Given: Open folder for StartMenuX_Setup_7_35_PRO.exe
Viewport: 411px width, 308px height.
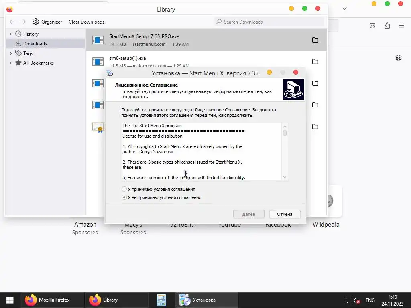Looking at the screenshot, I should click(x=315, y=40).
